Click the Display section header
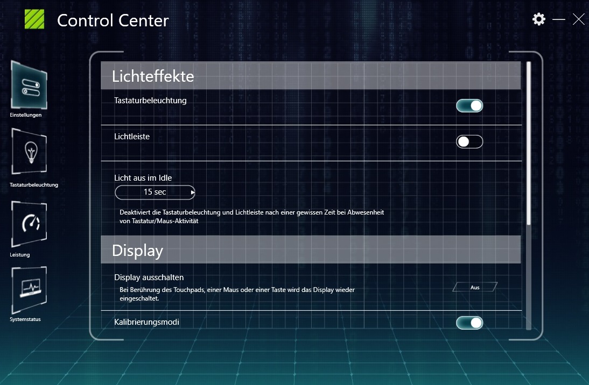Viewport: 589px width, 385px height. (x=311, y=249)
